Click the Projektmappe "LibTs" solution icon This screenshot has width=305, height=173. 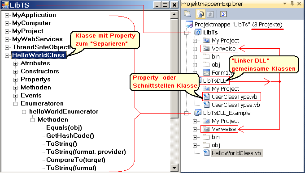(189, 25)
